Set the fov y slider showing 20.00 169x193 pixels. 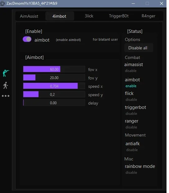tap(54, 78)
